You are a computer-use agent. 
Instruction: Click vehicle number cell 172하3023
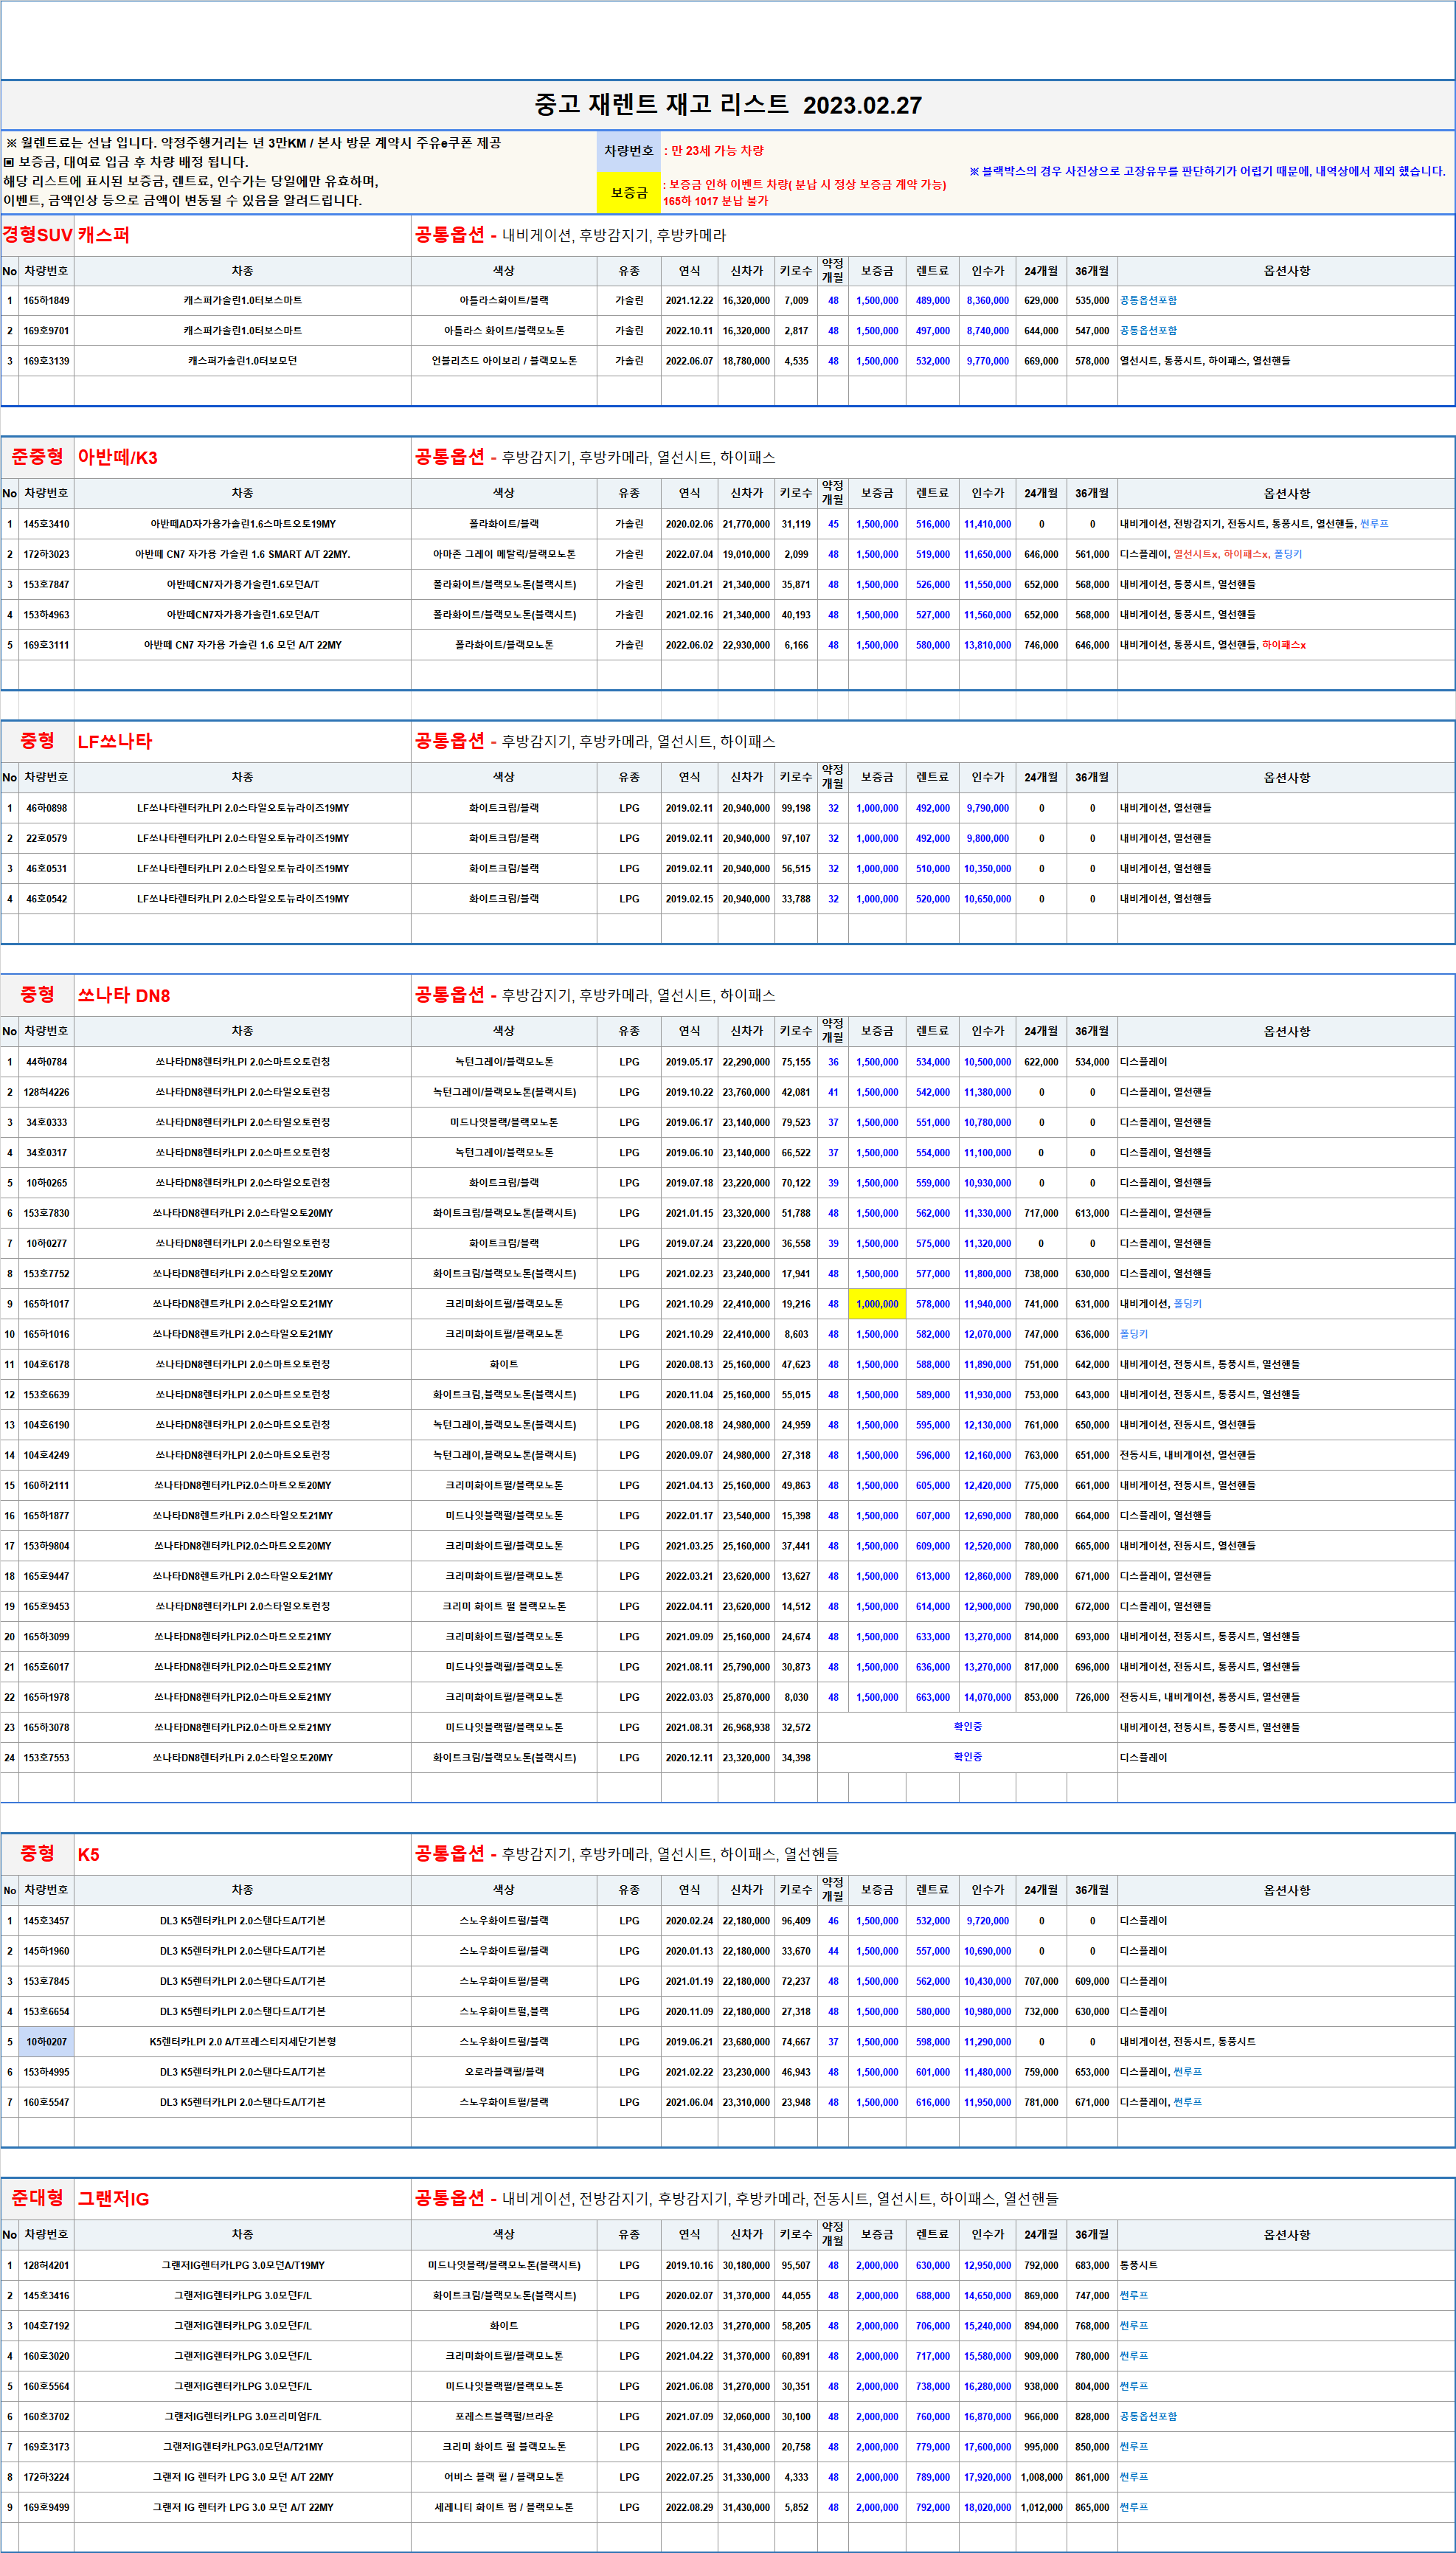46,554
